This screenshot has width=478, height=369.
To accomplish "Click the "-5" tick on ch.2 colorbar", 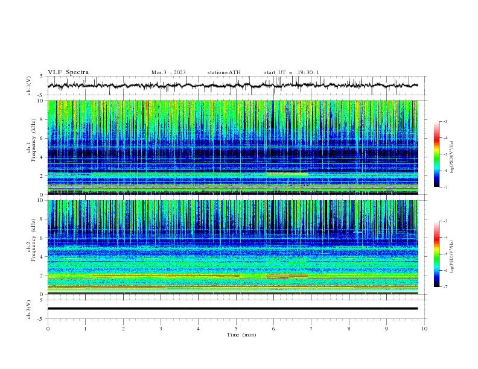I will [445, 254].
